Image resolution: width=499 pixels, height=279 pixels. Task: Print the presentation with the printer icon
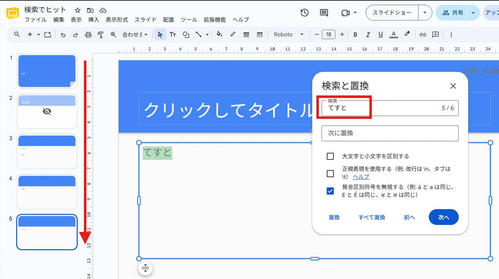(88, 35)
